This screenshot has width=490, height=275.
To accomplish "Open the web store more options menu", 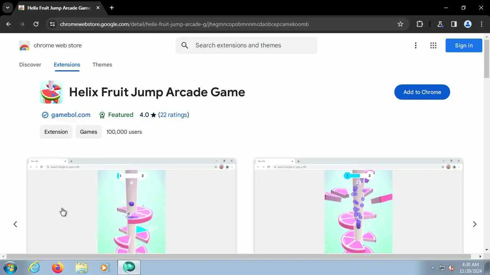I will [x=415, y=45].
